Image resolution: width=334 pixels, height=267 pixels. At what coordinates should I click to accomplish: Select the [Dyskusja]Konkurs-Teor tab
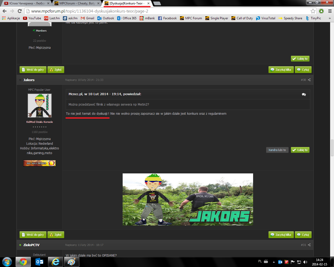click(127, 3)
